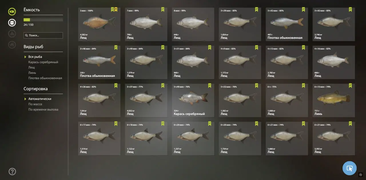
Task: Toggle the bookmark on Линь 721 g card
Action: tap(350, 86)
